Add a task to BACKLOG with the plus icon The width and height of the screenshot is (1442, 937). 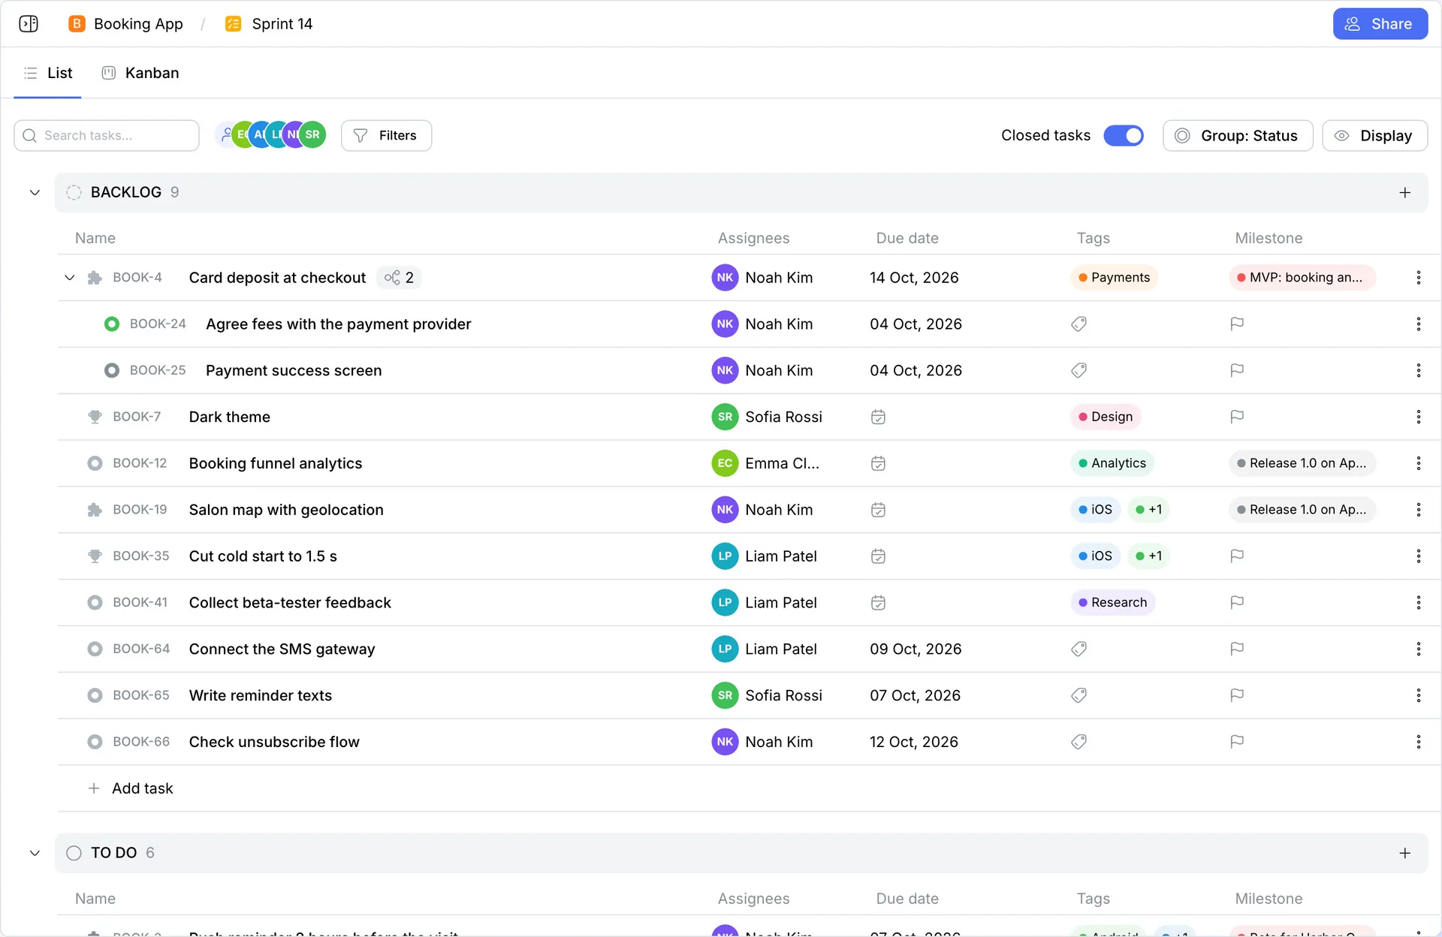tap(1404, 193)
